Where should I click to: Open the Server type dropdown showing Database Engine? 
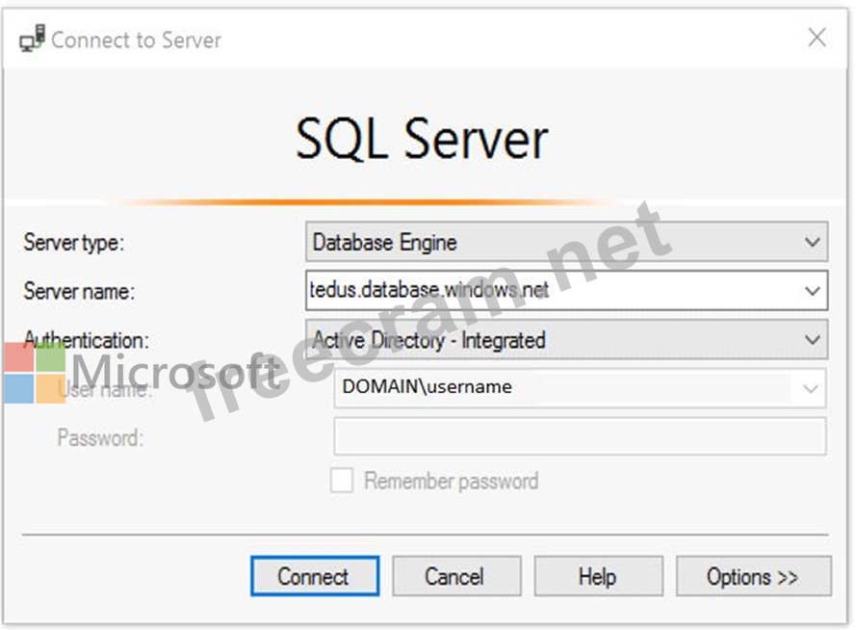pyautogui.click(x=566, y=243)
